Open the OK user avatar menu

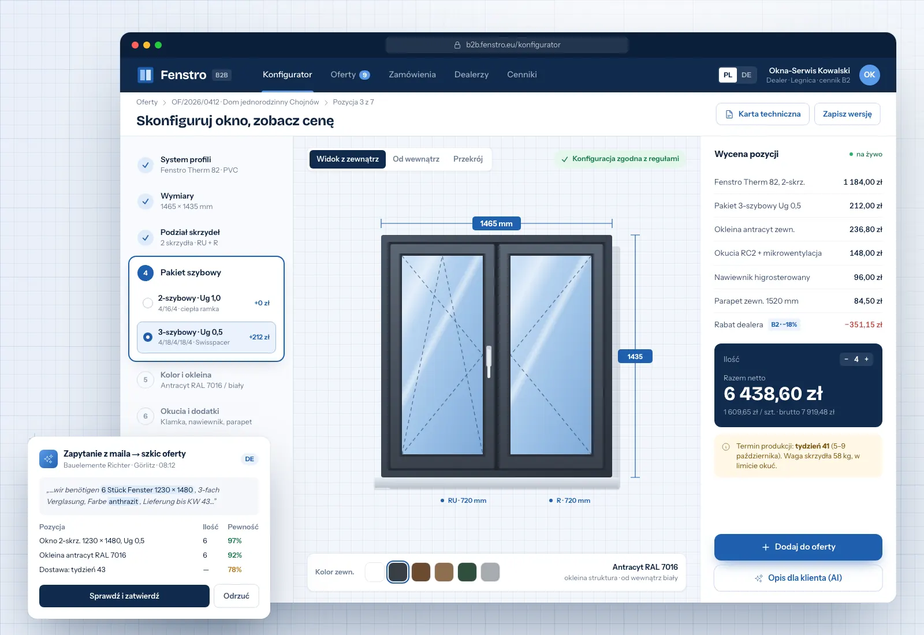point(869,74)
